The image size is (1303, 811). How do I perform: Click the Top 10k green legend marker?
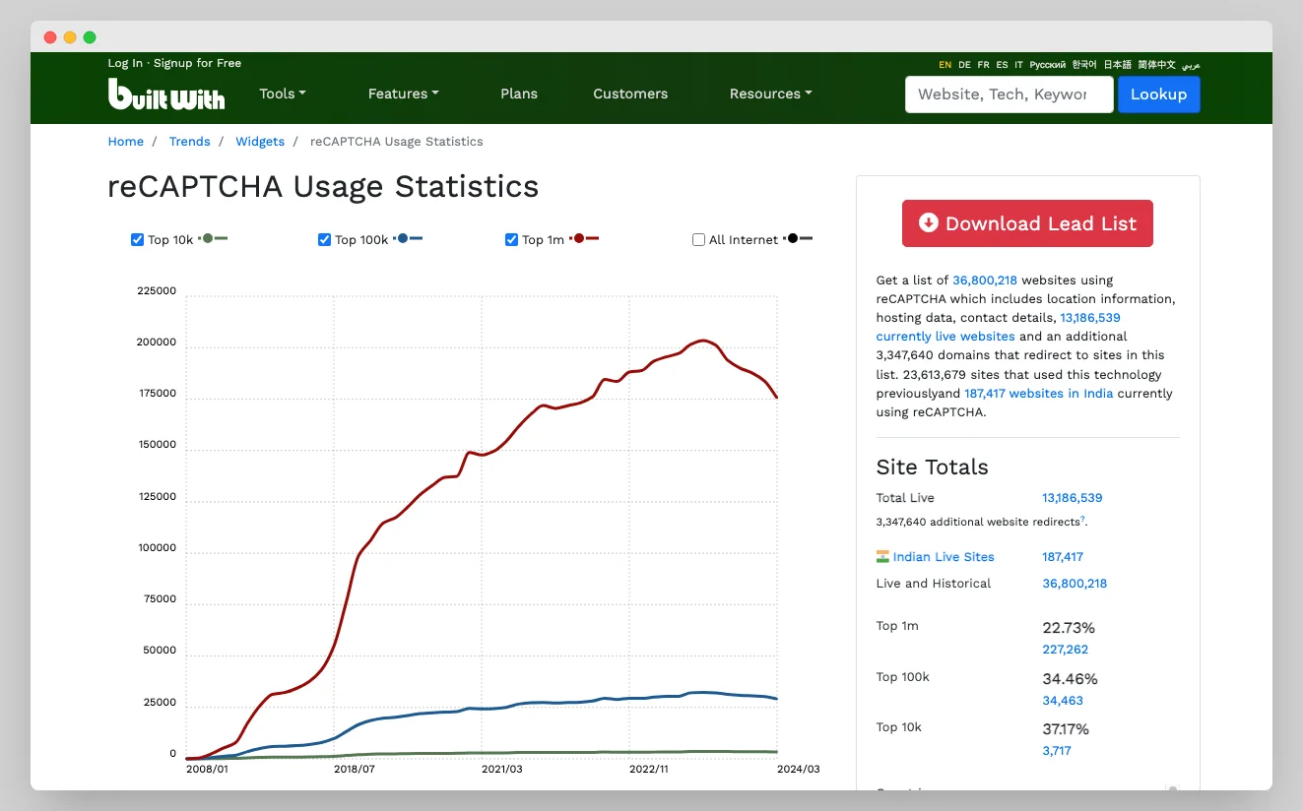(214, 239)
